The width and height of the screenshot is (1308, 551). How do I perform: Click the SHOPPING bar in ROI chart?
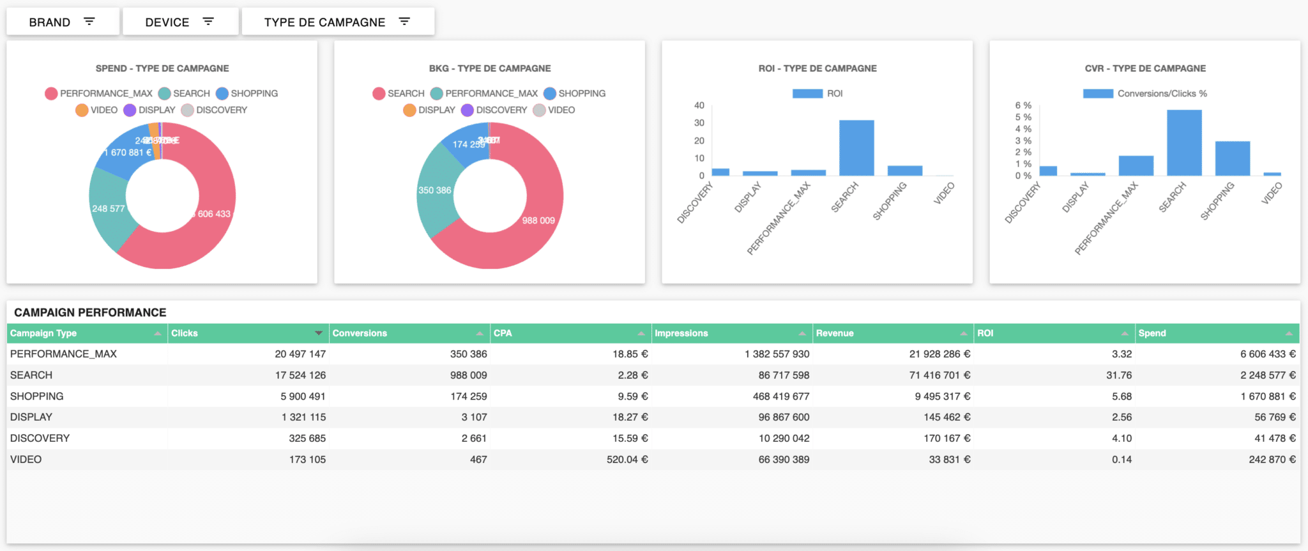point(904,170)
